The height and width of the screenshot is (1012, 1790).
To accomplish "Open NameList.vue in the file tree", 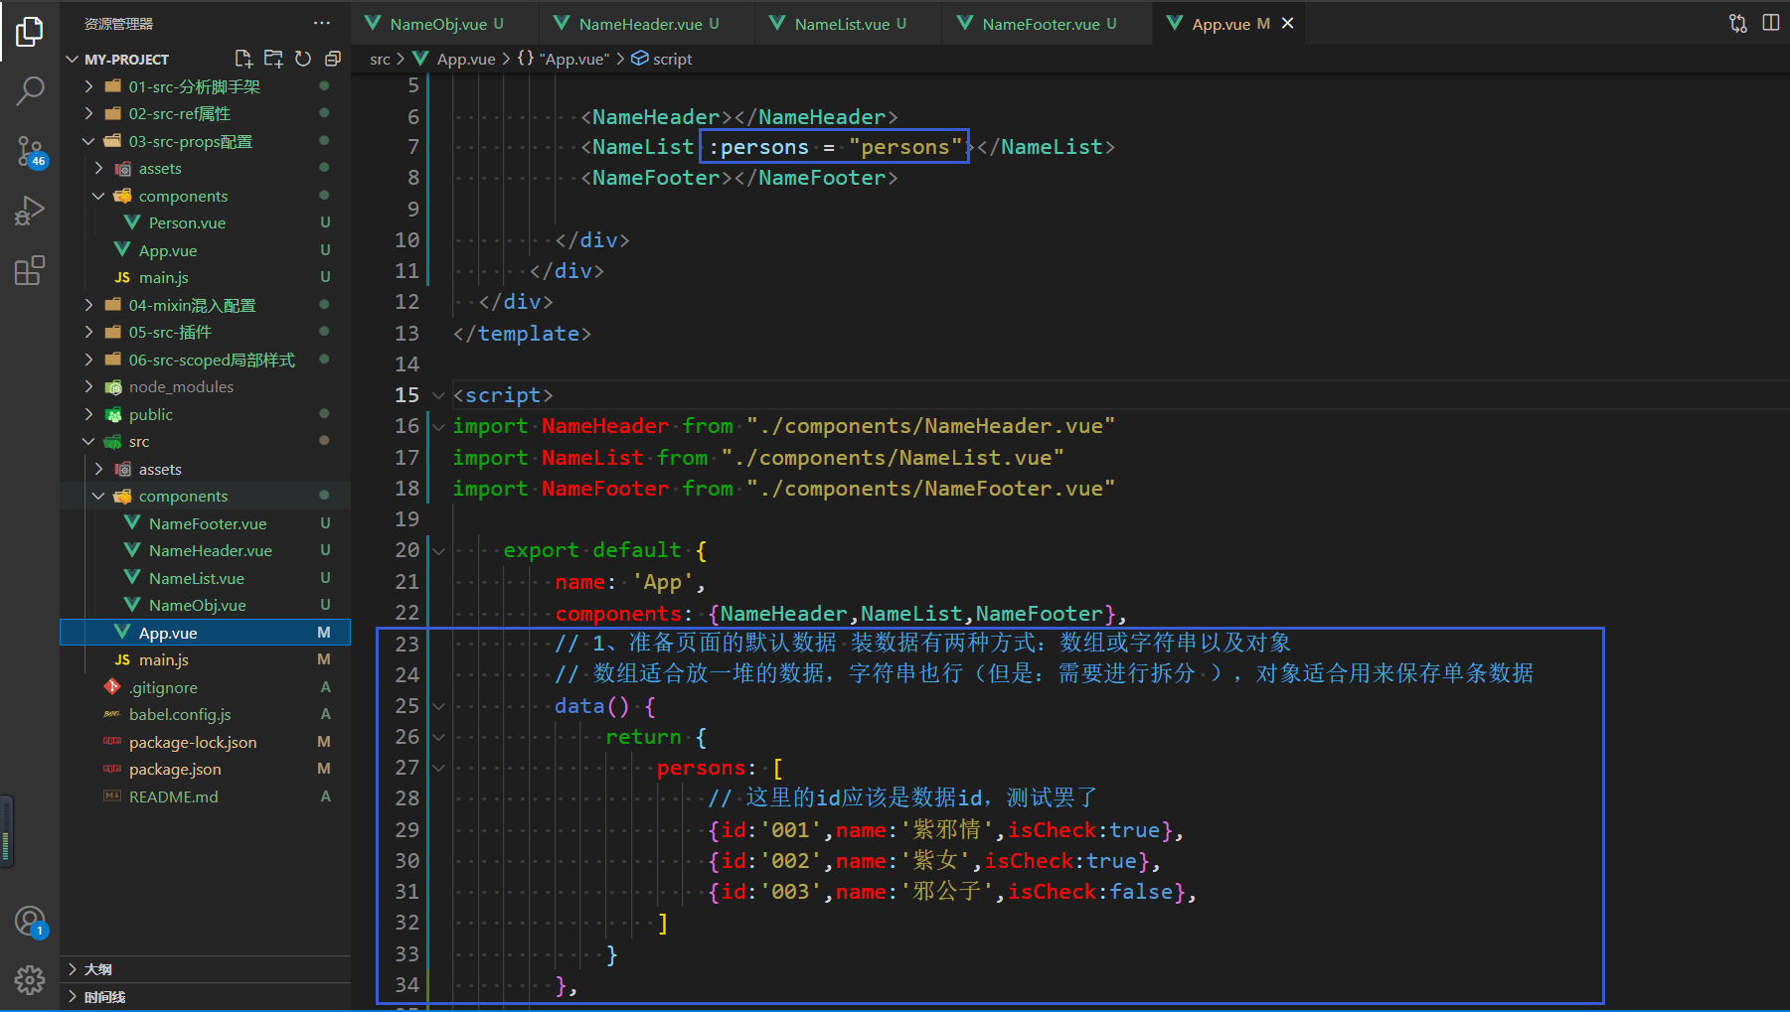I will pos(205,578).
